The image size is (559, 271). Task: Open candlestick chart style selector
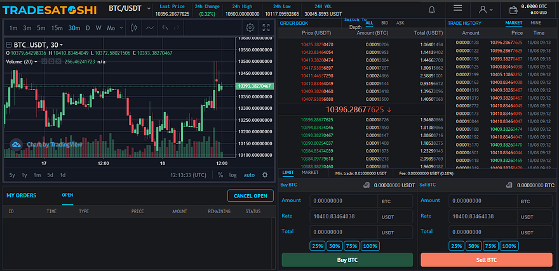[134, 28]
